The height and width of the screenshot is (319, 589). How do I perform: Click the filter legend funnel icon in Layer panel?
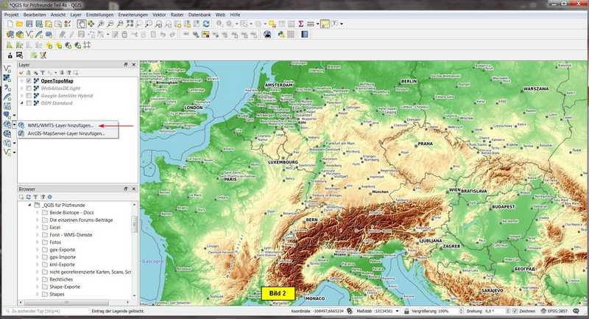point(43,72)
